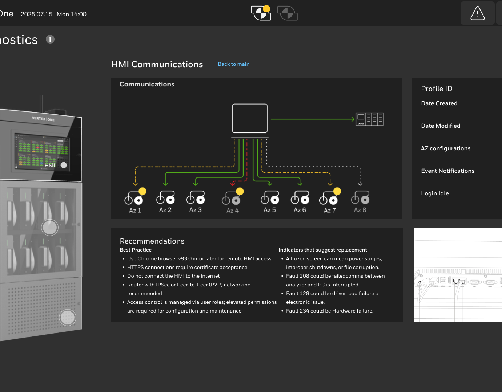Open the rear port wiring diagram thumbnail
The width and height of the screenshot is (502, 392).
(458, 275)
